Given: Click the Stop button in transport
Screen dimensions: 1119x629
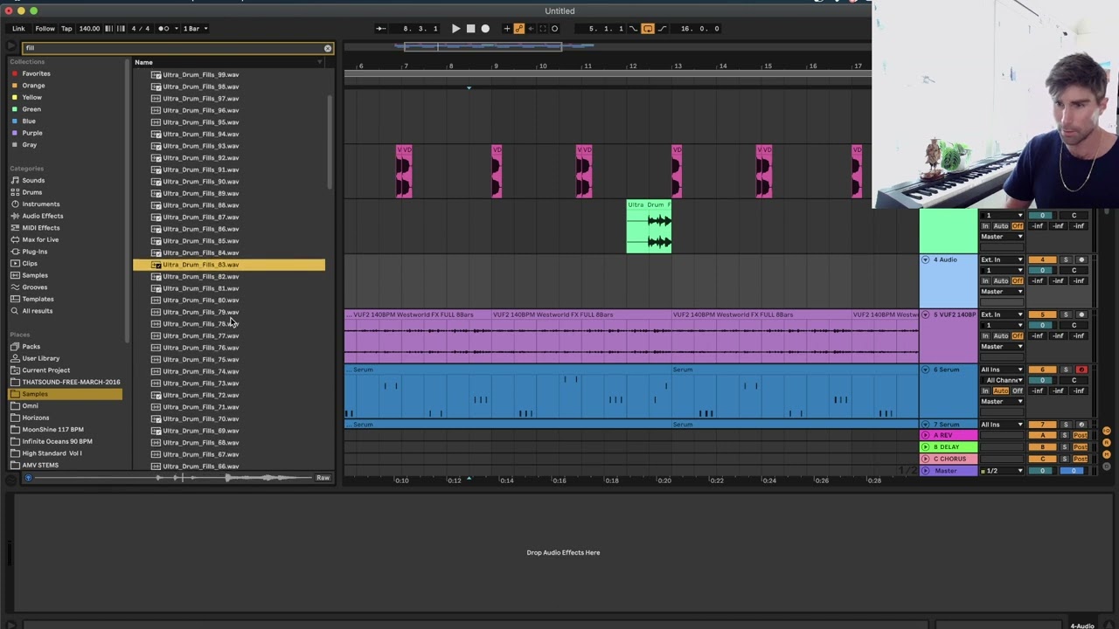Looking at the screenshot, I should (x=470, y=29).
